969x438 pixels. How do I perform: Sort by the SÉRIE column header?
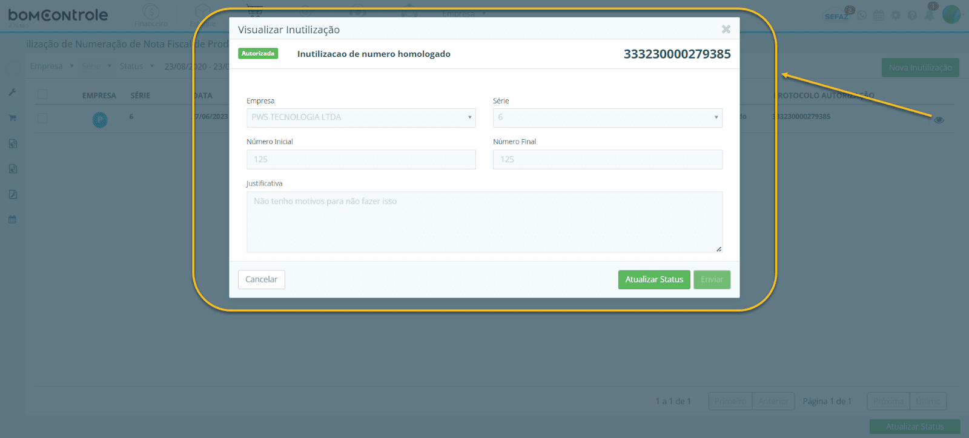click(140, 96)
